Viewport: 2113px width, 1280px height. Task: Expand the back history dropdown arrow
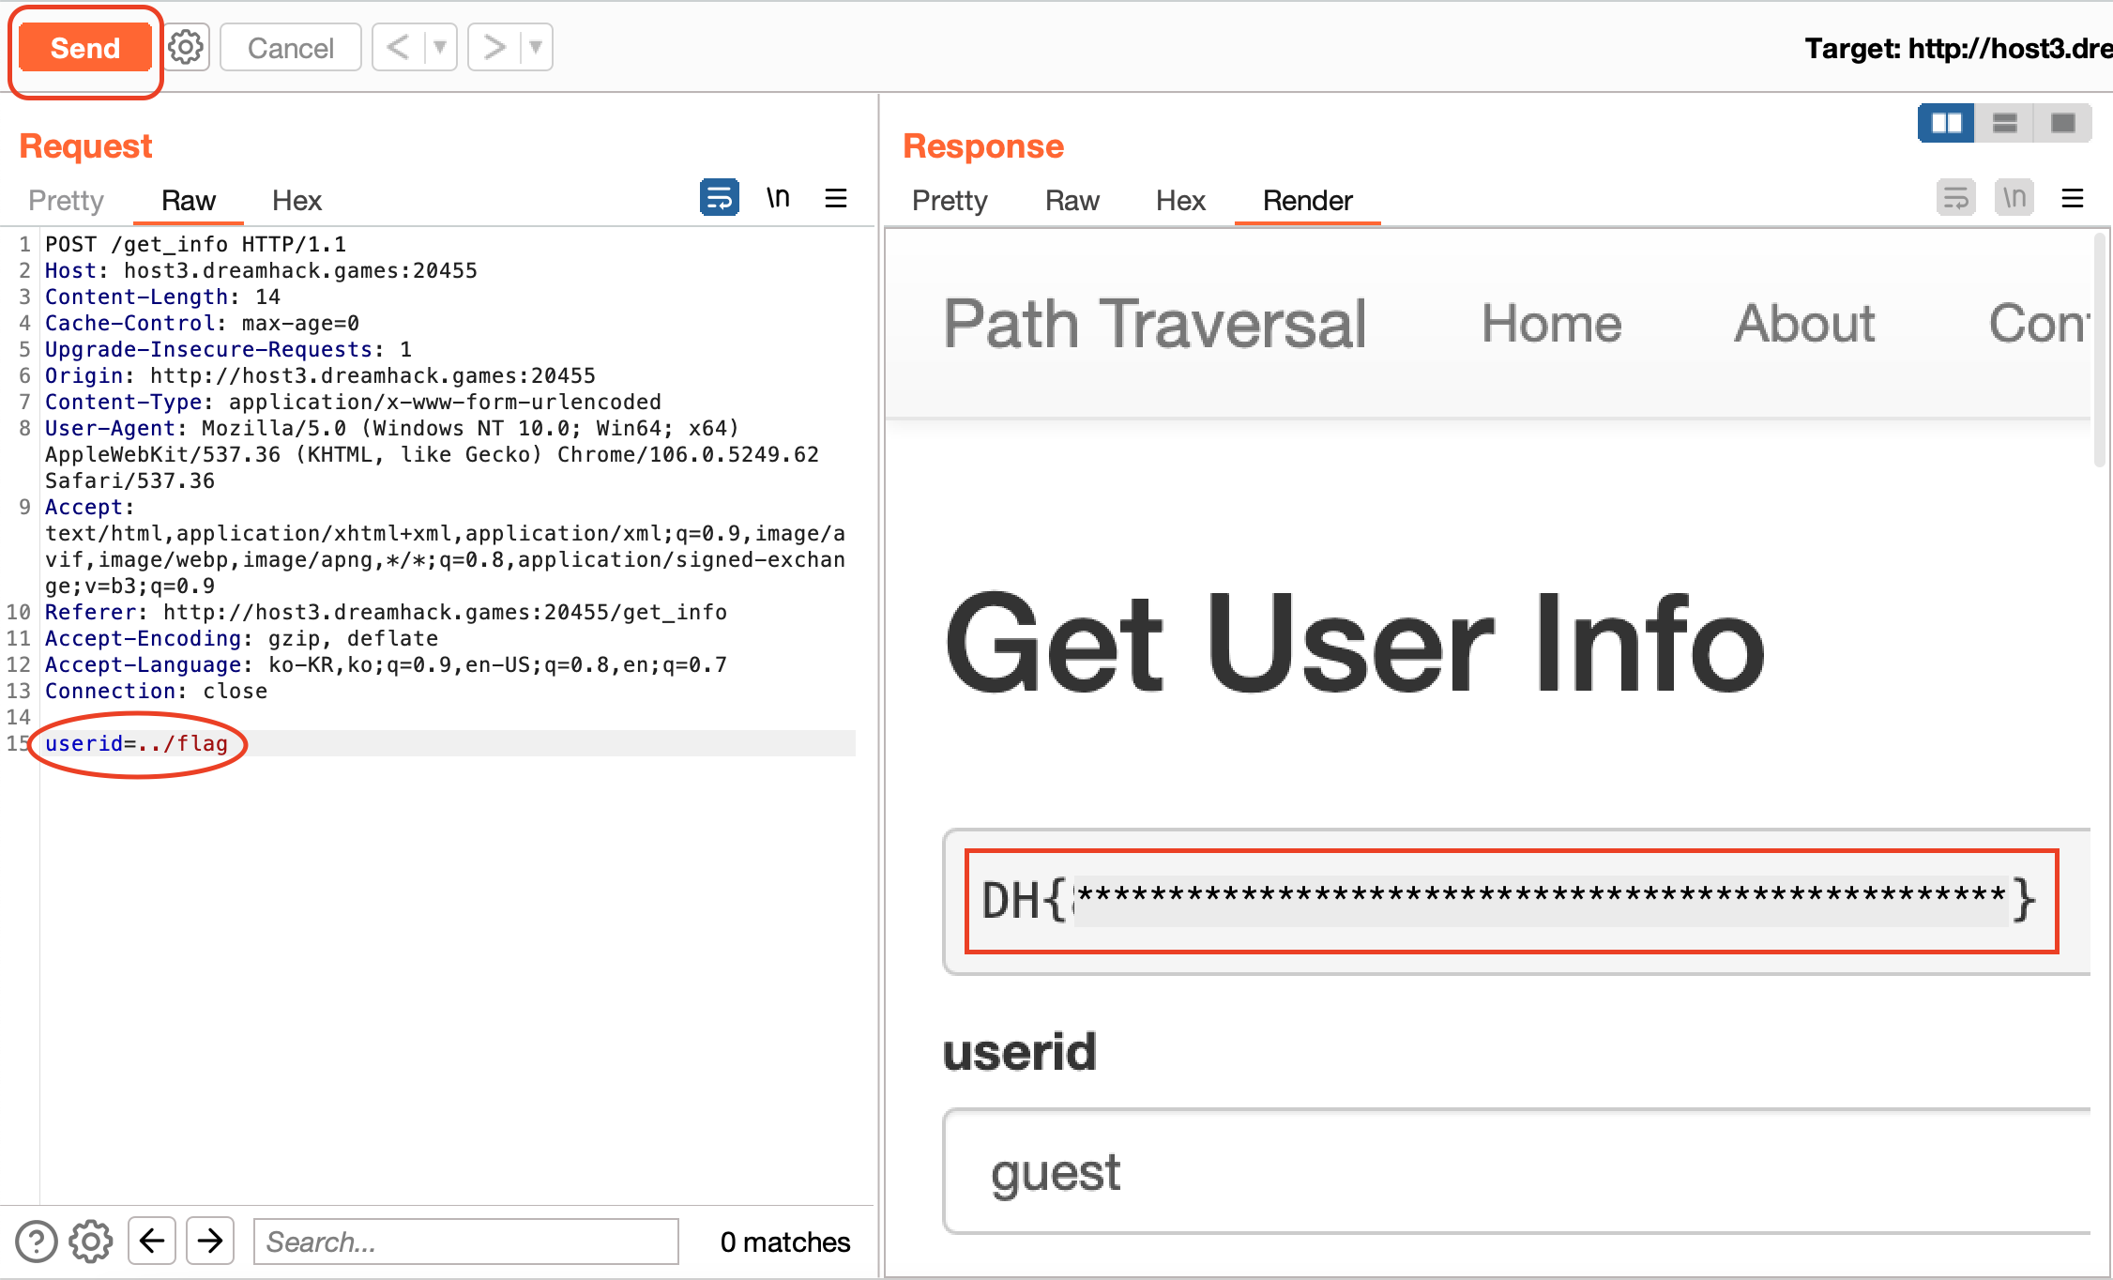(x=439, y=47)
